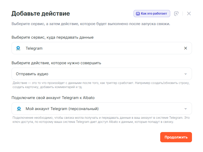Click the 'Выберите сервис, куда передавать данные' label

[53, 37]
